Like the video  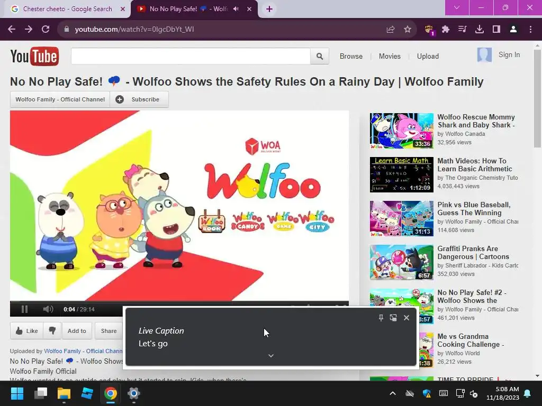pos(26,331)
